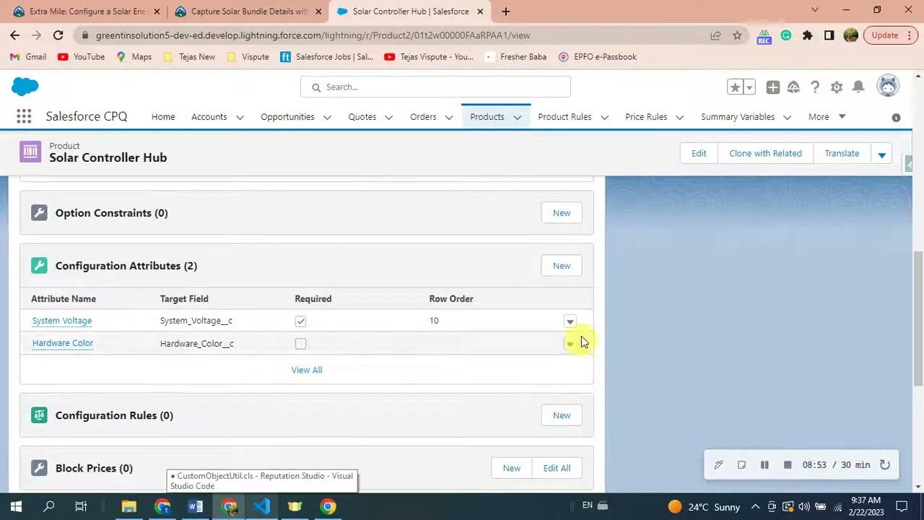Open the Chrome extensions puzzle icon

point(807,35)
